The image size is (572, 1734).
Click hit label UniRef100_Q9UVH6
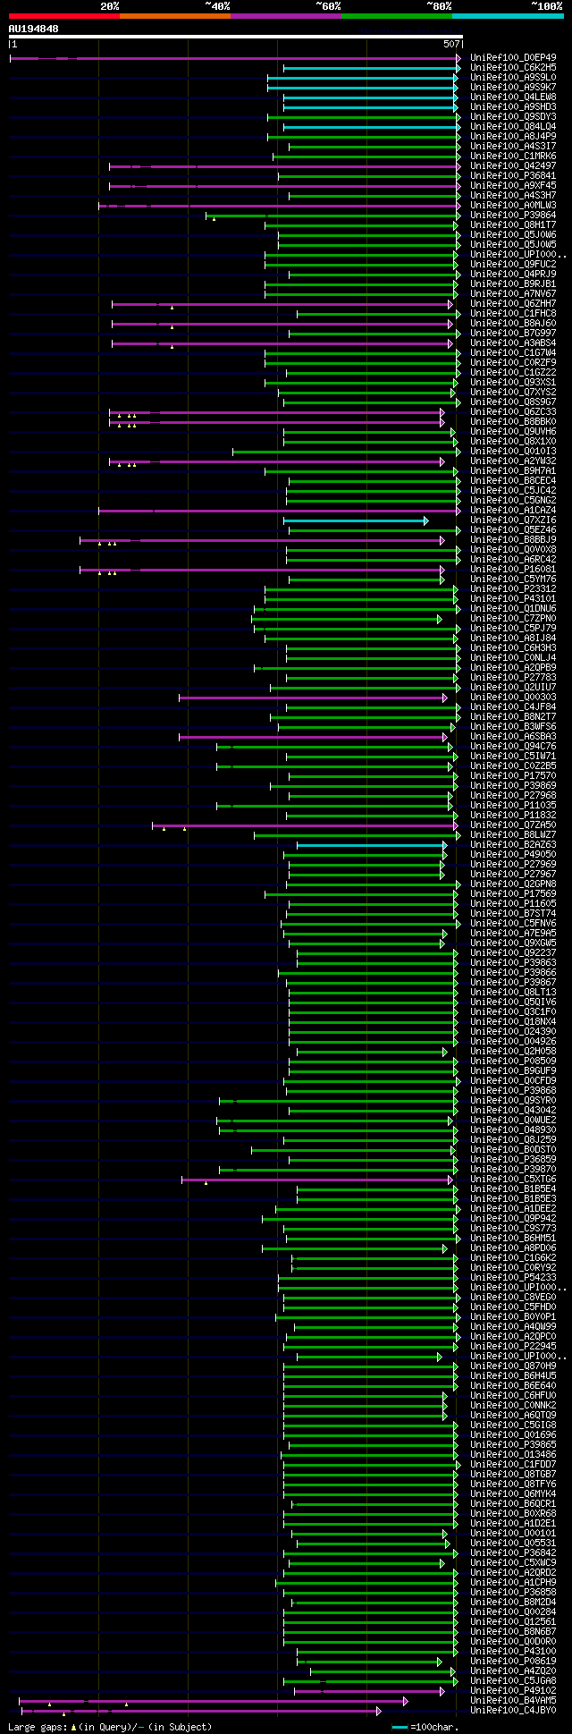[x=513, y=431]
